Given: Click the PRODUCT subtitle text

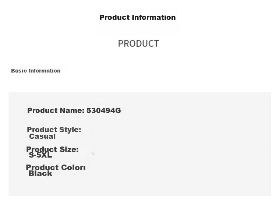Looking at the screenshot, I should pyautogui.click(x=138, y=43).
